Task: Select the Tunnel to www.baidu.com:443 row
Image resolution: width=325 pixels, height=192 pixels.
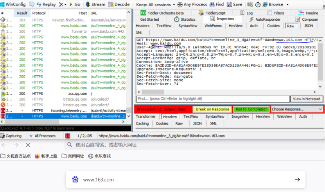Action: (x=63, y=32)
